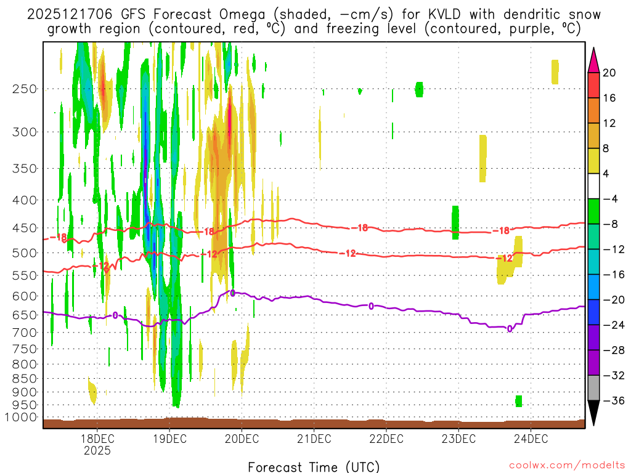Click the 700 pressure level label

25,333
